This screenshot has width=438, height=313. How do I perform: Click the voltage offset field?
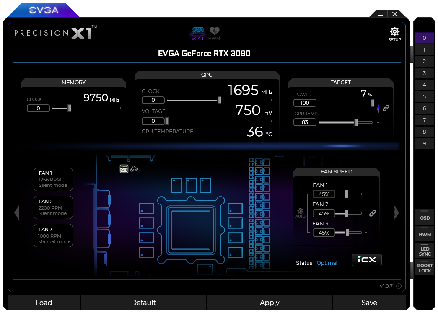153,121
